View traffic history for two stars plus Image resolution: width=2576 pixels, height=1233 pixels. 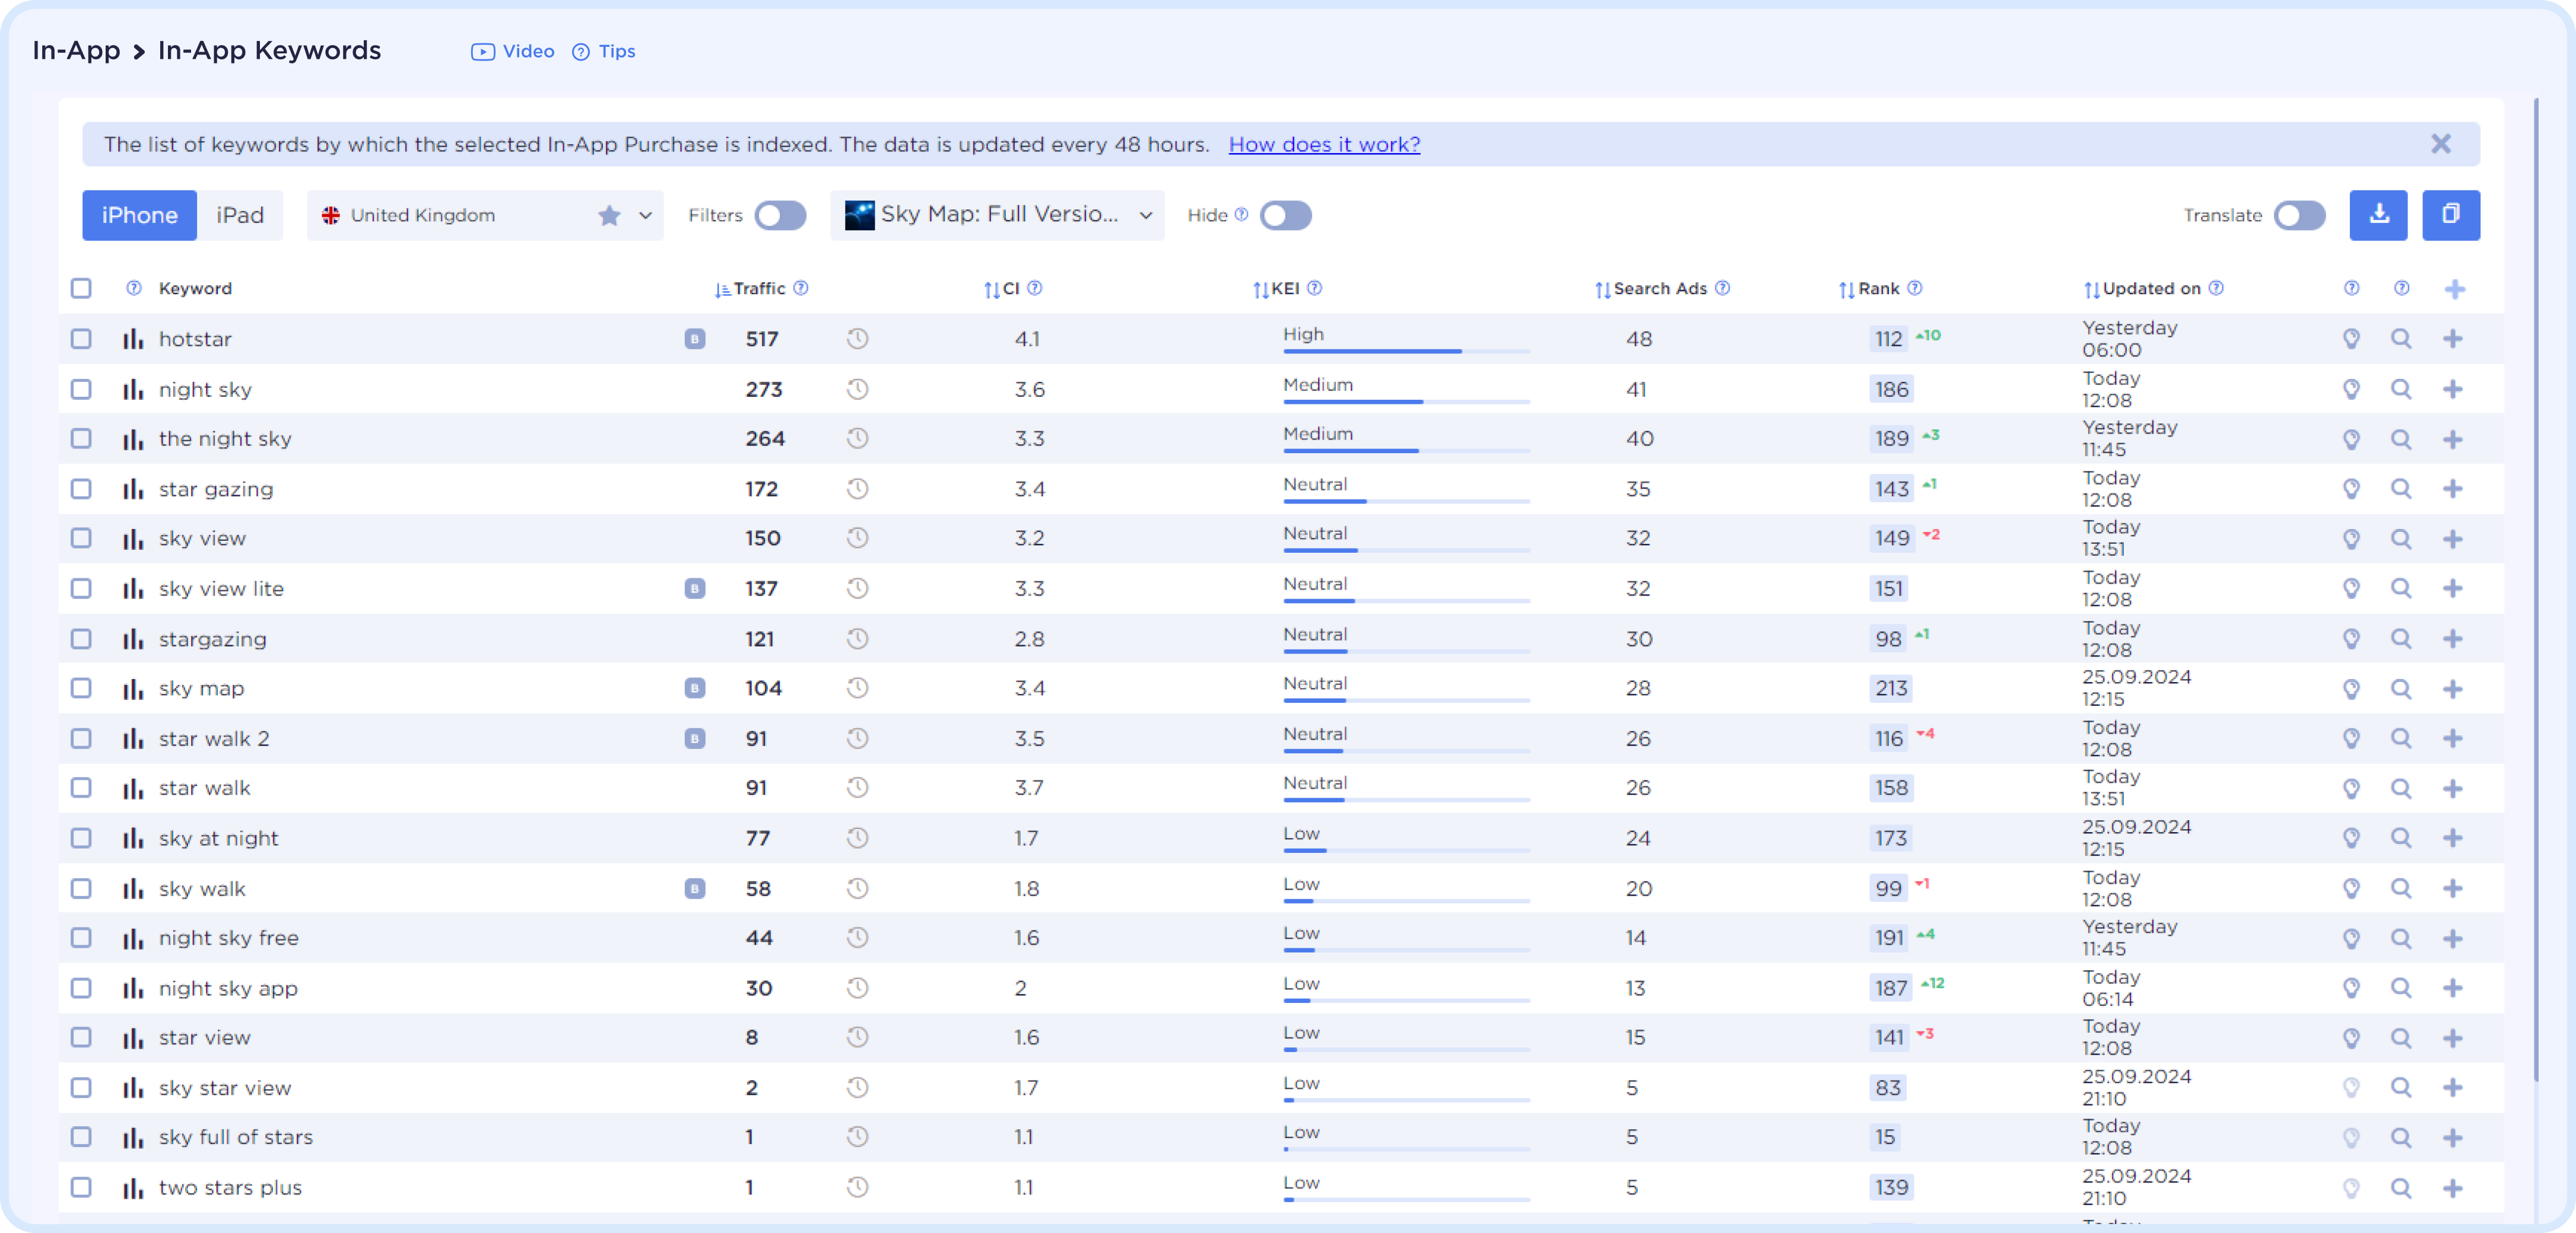coord(857,1187)
